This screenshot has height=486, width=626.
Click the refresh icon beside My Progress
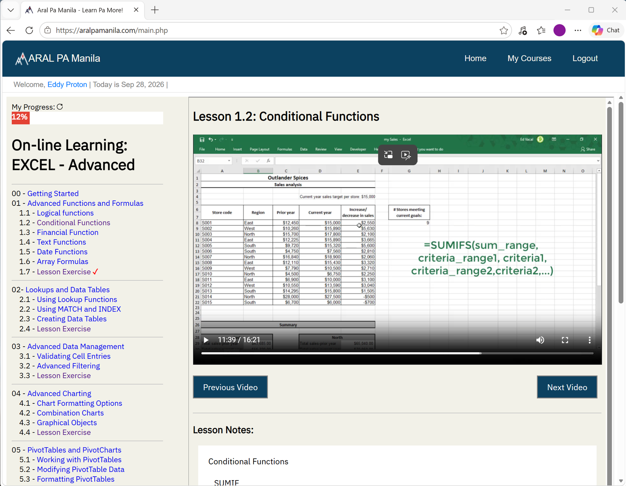(x=60, y=107)
